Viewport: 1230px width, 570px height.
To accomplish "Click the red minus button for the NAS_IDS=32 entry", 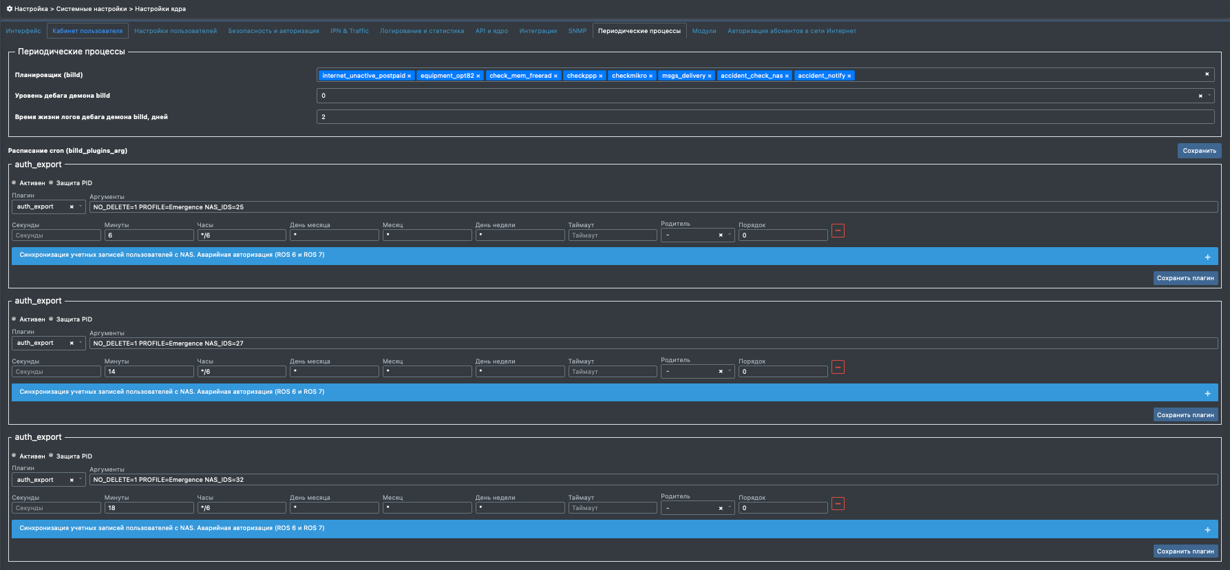I will 838,504.
